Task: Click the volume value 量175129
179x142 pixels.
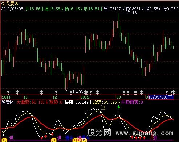Action: click(x=113, y=9)
